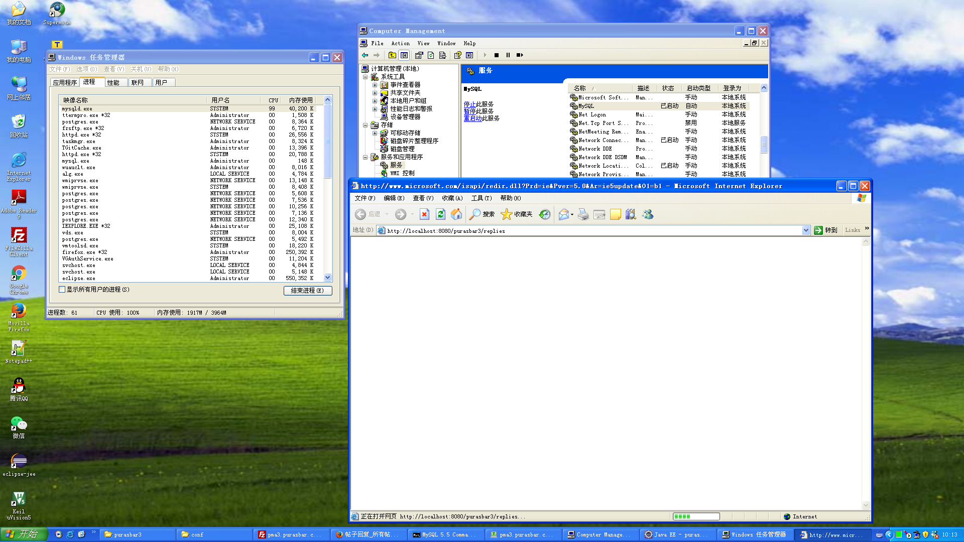Select the mysqld.exe process row

[77, 108]
